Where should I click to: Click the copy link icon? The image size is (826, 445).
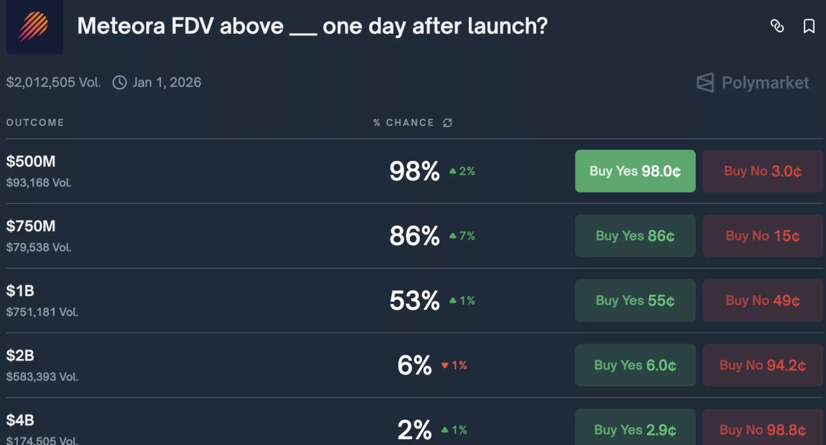click(x=777, y=26)
